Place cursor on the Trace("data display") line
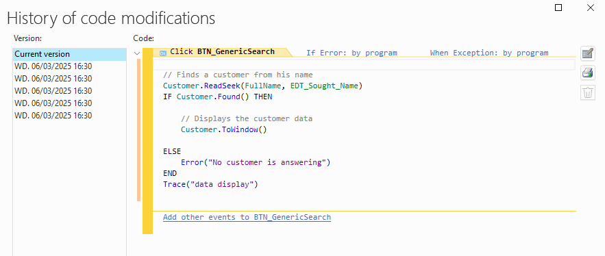The image size is (605, 256). 210,185
